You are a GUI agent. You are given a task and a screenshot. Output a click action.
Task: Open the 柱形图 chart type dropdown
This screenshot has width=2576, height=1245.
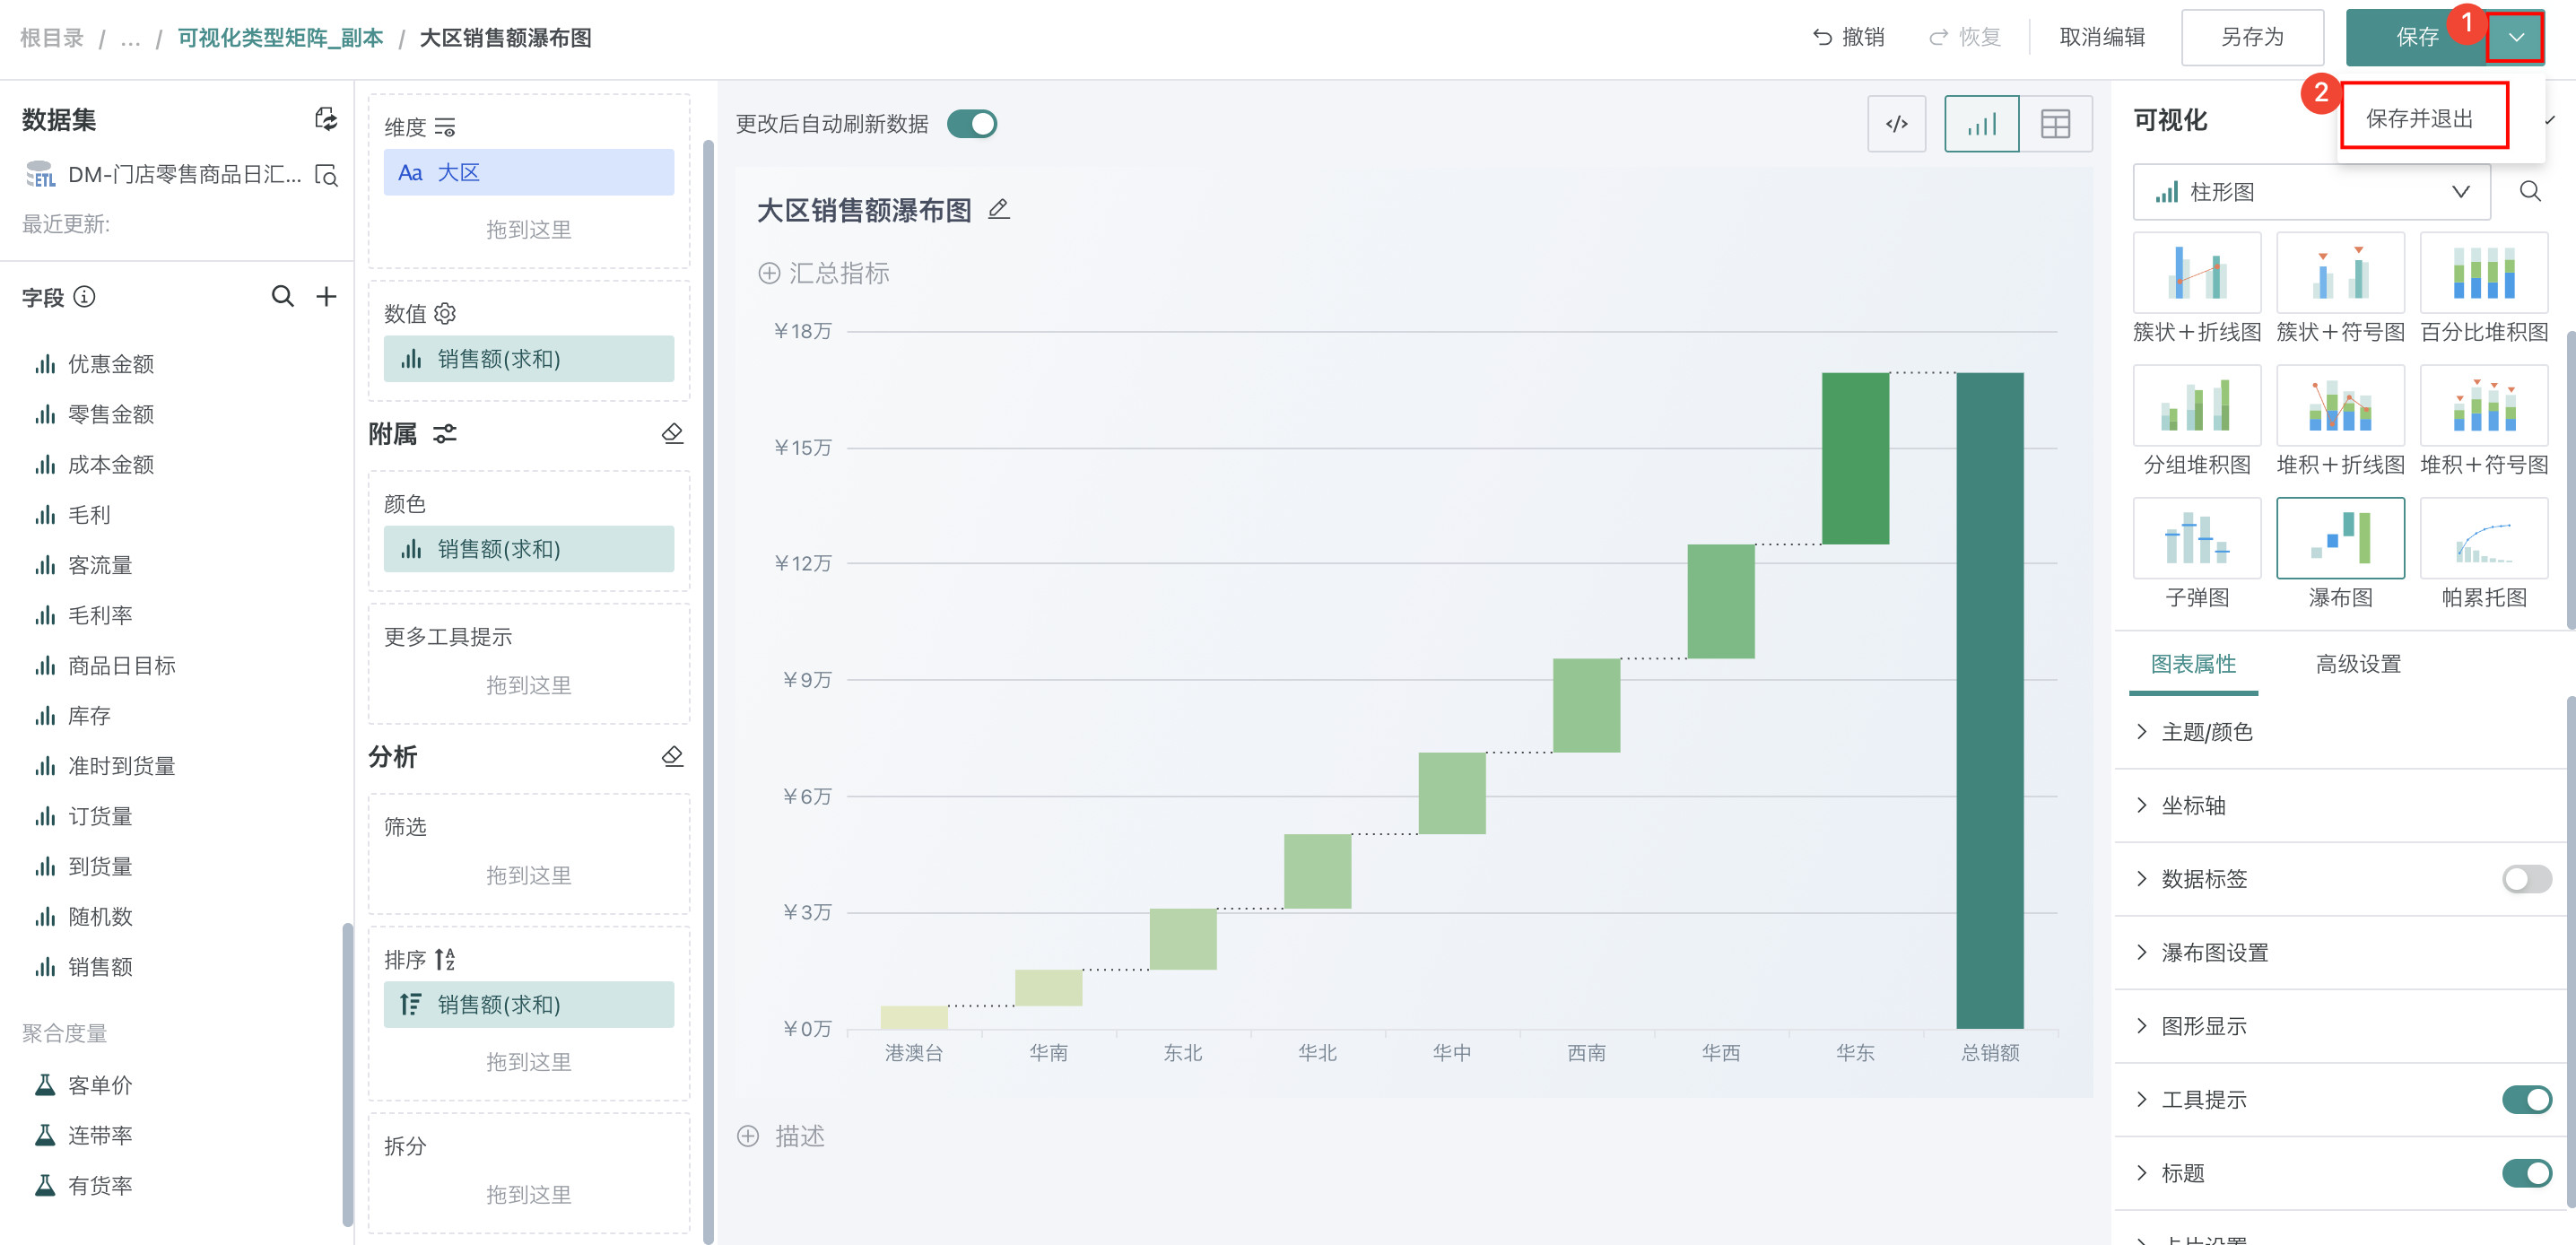[2311, 192]
